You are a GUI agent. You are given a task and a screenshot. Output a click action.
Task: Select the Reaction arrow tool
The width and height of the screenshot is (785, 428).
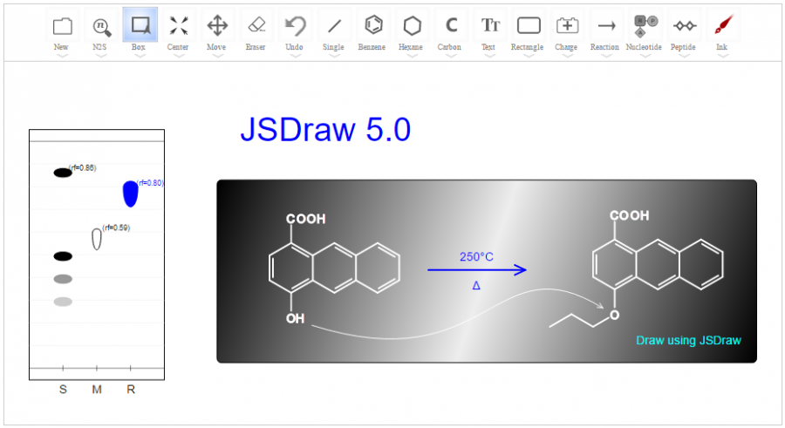[x=606, y=25]
